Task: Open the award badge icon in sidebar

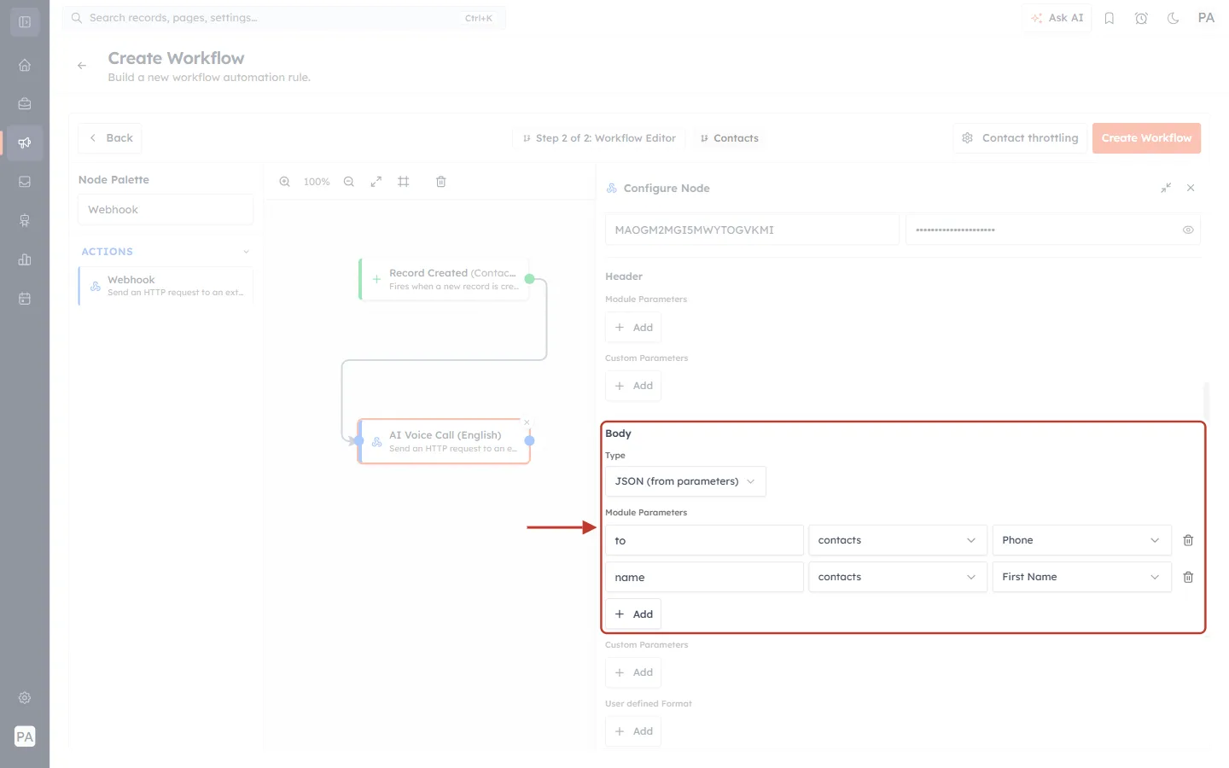Action: (x=25, y=221)
